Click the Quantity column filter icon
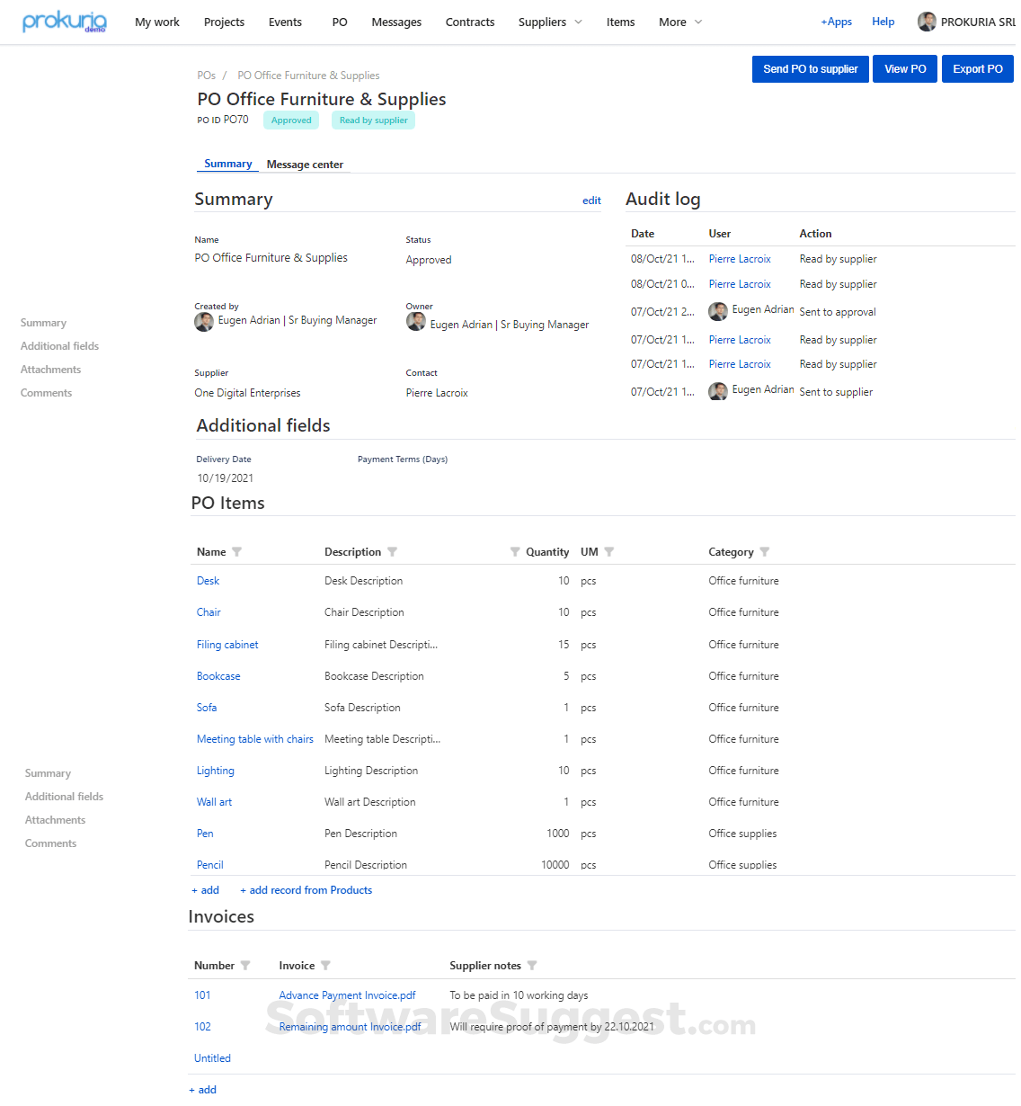Viewport: 1021px width, 1106px height. (x=515, y=552)
